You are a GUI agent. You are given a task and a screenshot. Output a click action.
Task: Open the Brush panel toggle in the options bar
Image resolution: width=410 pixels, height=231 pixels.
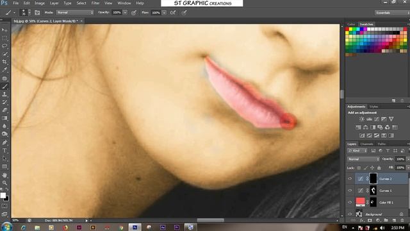[x=37, y=13]
